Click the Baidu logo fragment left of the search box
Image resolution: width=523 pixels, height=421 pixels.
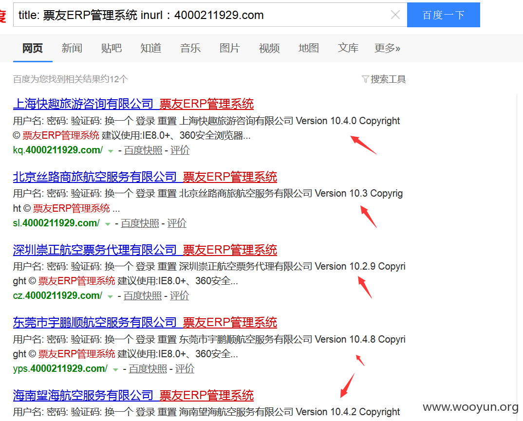(3, 16)
